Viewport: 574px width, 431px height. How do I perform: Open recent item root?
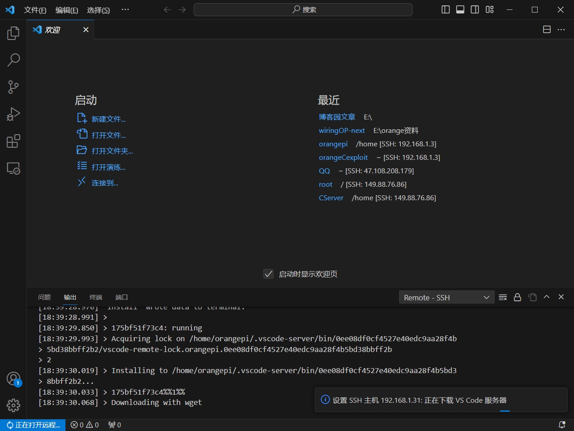point(326,184)
